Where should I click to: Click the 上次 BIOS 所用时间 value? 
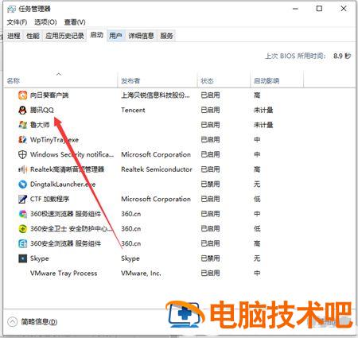coord(342,56)
